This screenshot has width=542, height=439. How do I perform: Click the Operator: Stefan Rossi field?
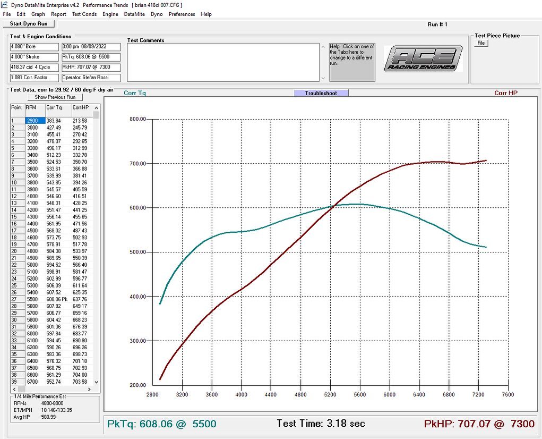point(91,78)
